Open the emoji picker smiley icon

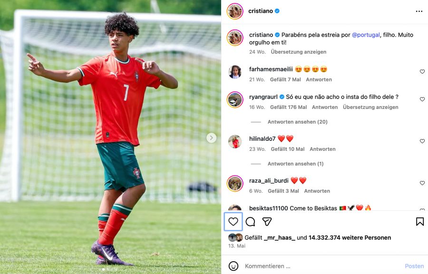[233, 266]
